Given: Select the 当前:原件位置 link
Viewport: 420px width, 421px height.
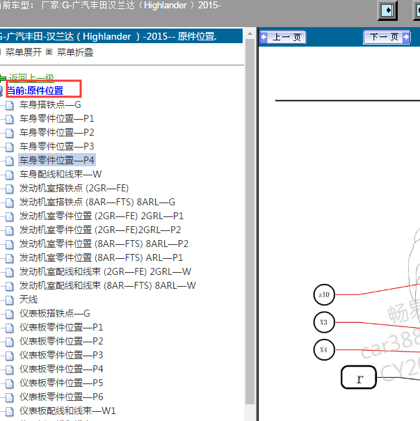Looking at the screenshot, I should [35, 90].
